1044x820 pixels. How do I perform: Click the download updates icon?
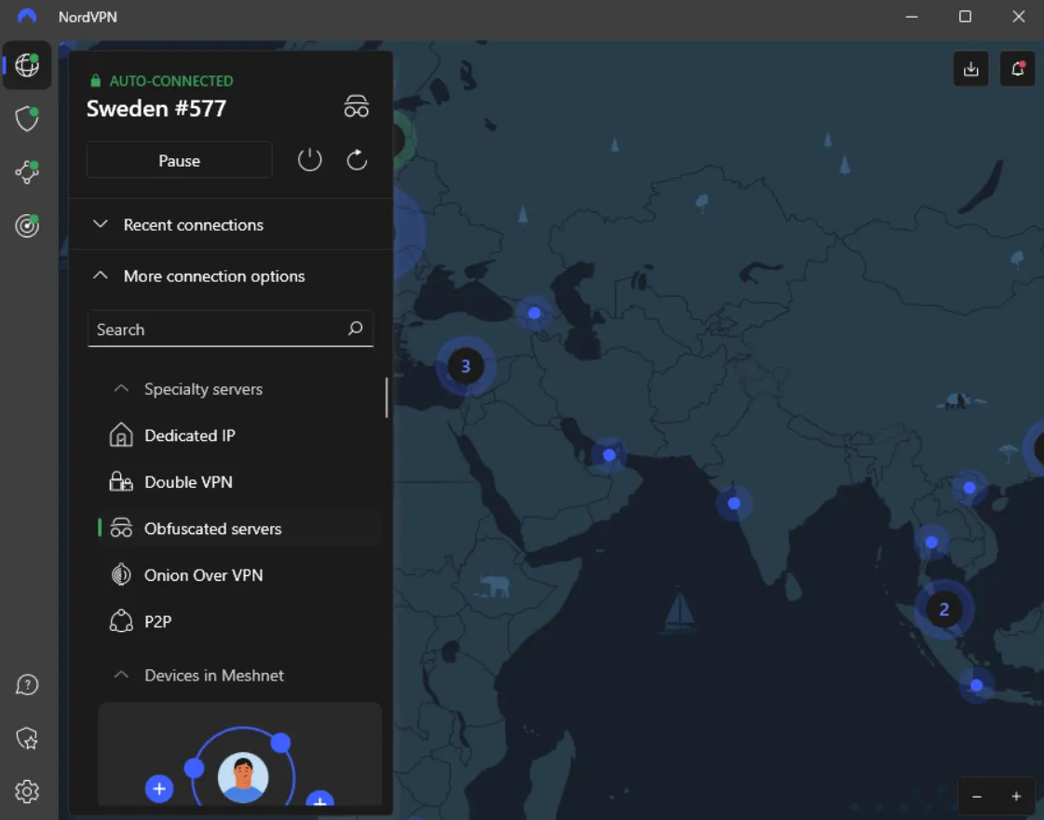[x=971, y=69]
